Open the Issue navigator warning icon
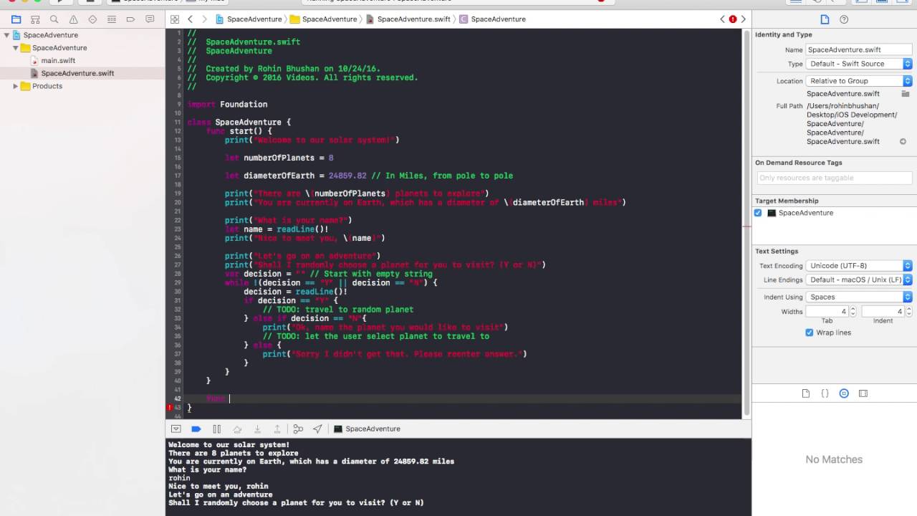 [x=73, y=19]
